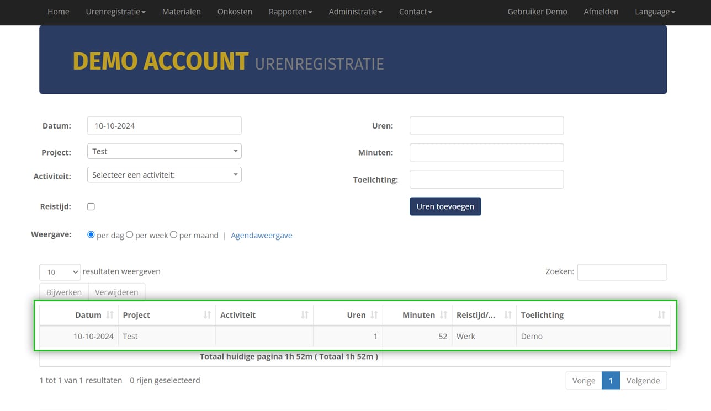Open the results per page dropdown

tap(60, 272)
